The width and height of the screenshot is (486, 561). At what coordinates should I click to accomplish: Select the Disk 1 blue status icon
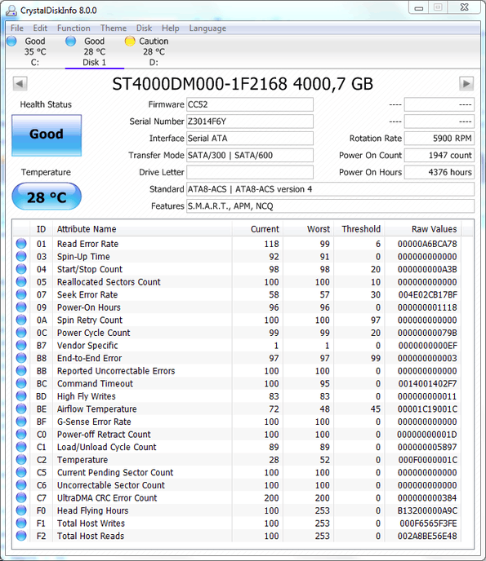click(70, 41)
